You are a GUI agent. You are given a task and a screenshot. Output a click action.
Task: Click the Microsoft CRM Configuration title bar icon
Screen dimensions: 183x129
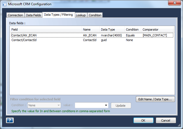(x=4, y=4)
